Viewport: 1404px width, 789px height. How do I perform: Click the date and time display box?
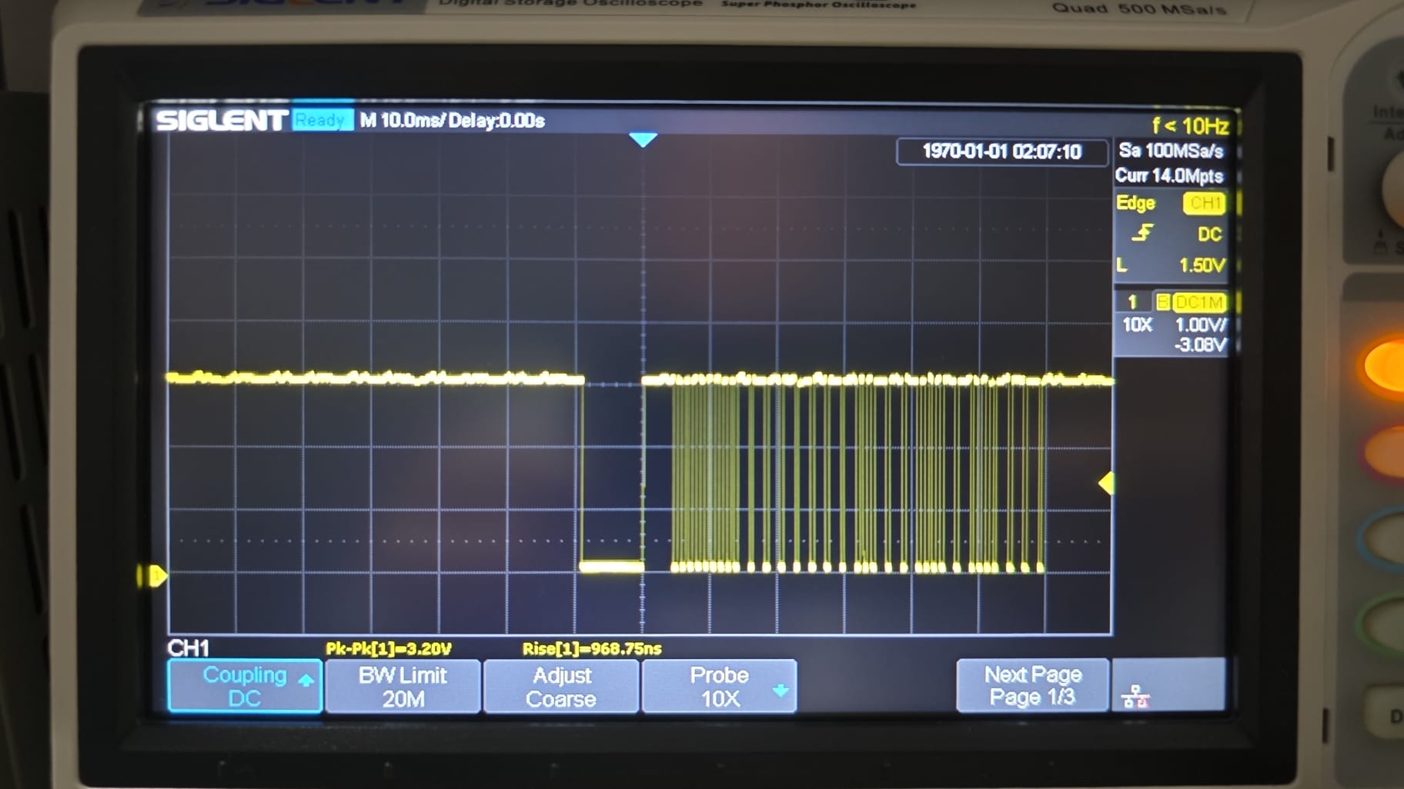pyautogui.click(x=1001, y=151)
